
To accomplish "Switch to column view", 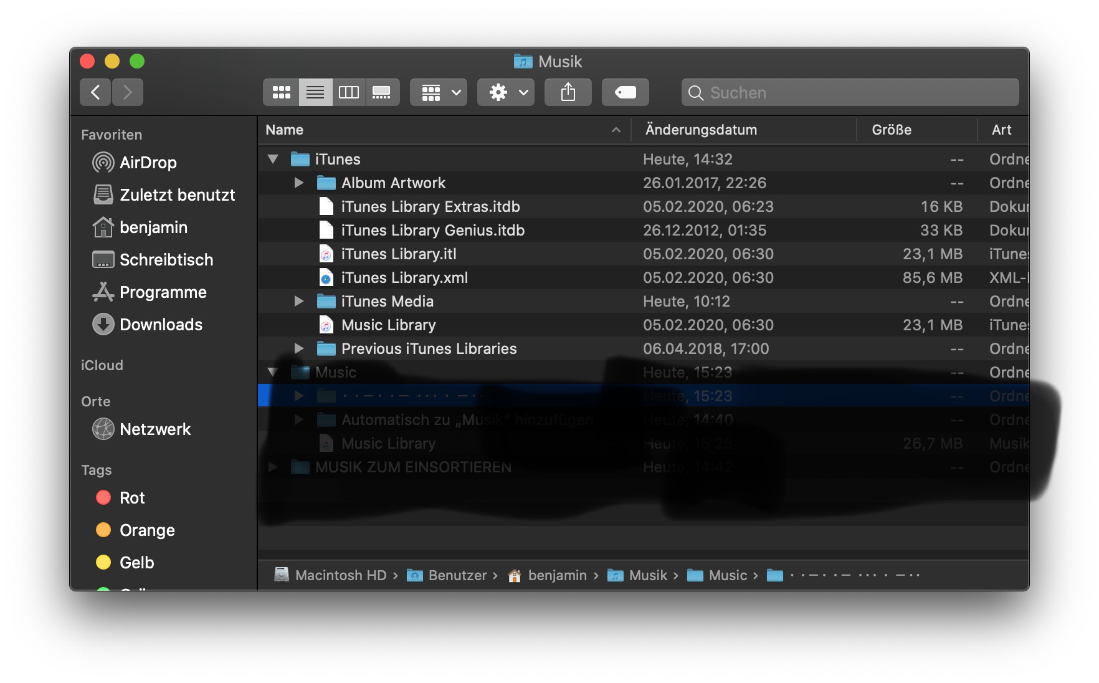I will (x=349, y=92).
